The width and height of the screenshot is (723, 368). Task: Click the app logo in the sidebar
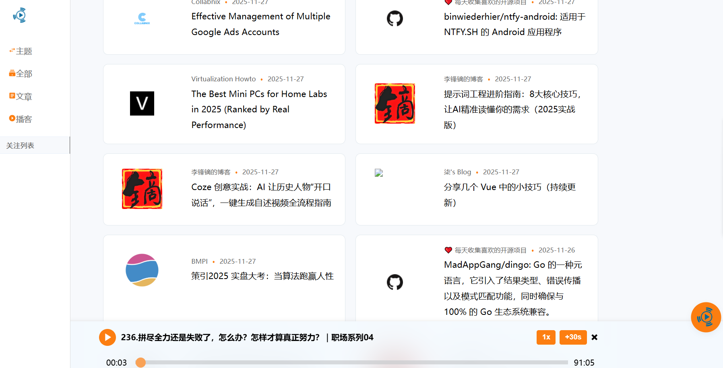point(19,15)
